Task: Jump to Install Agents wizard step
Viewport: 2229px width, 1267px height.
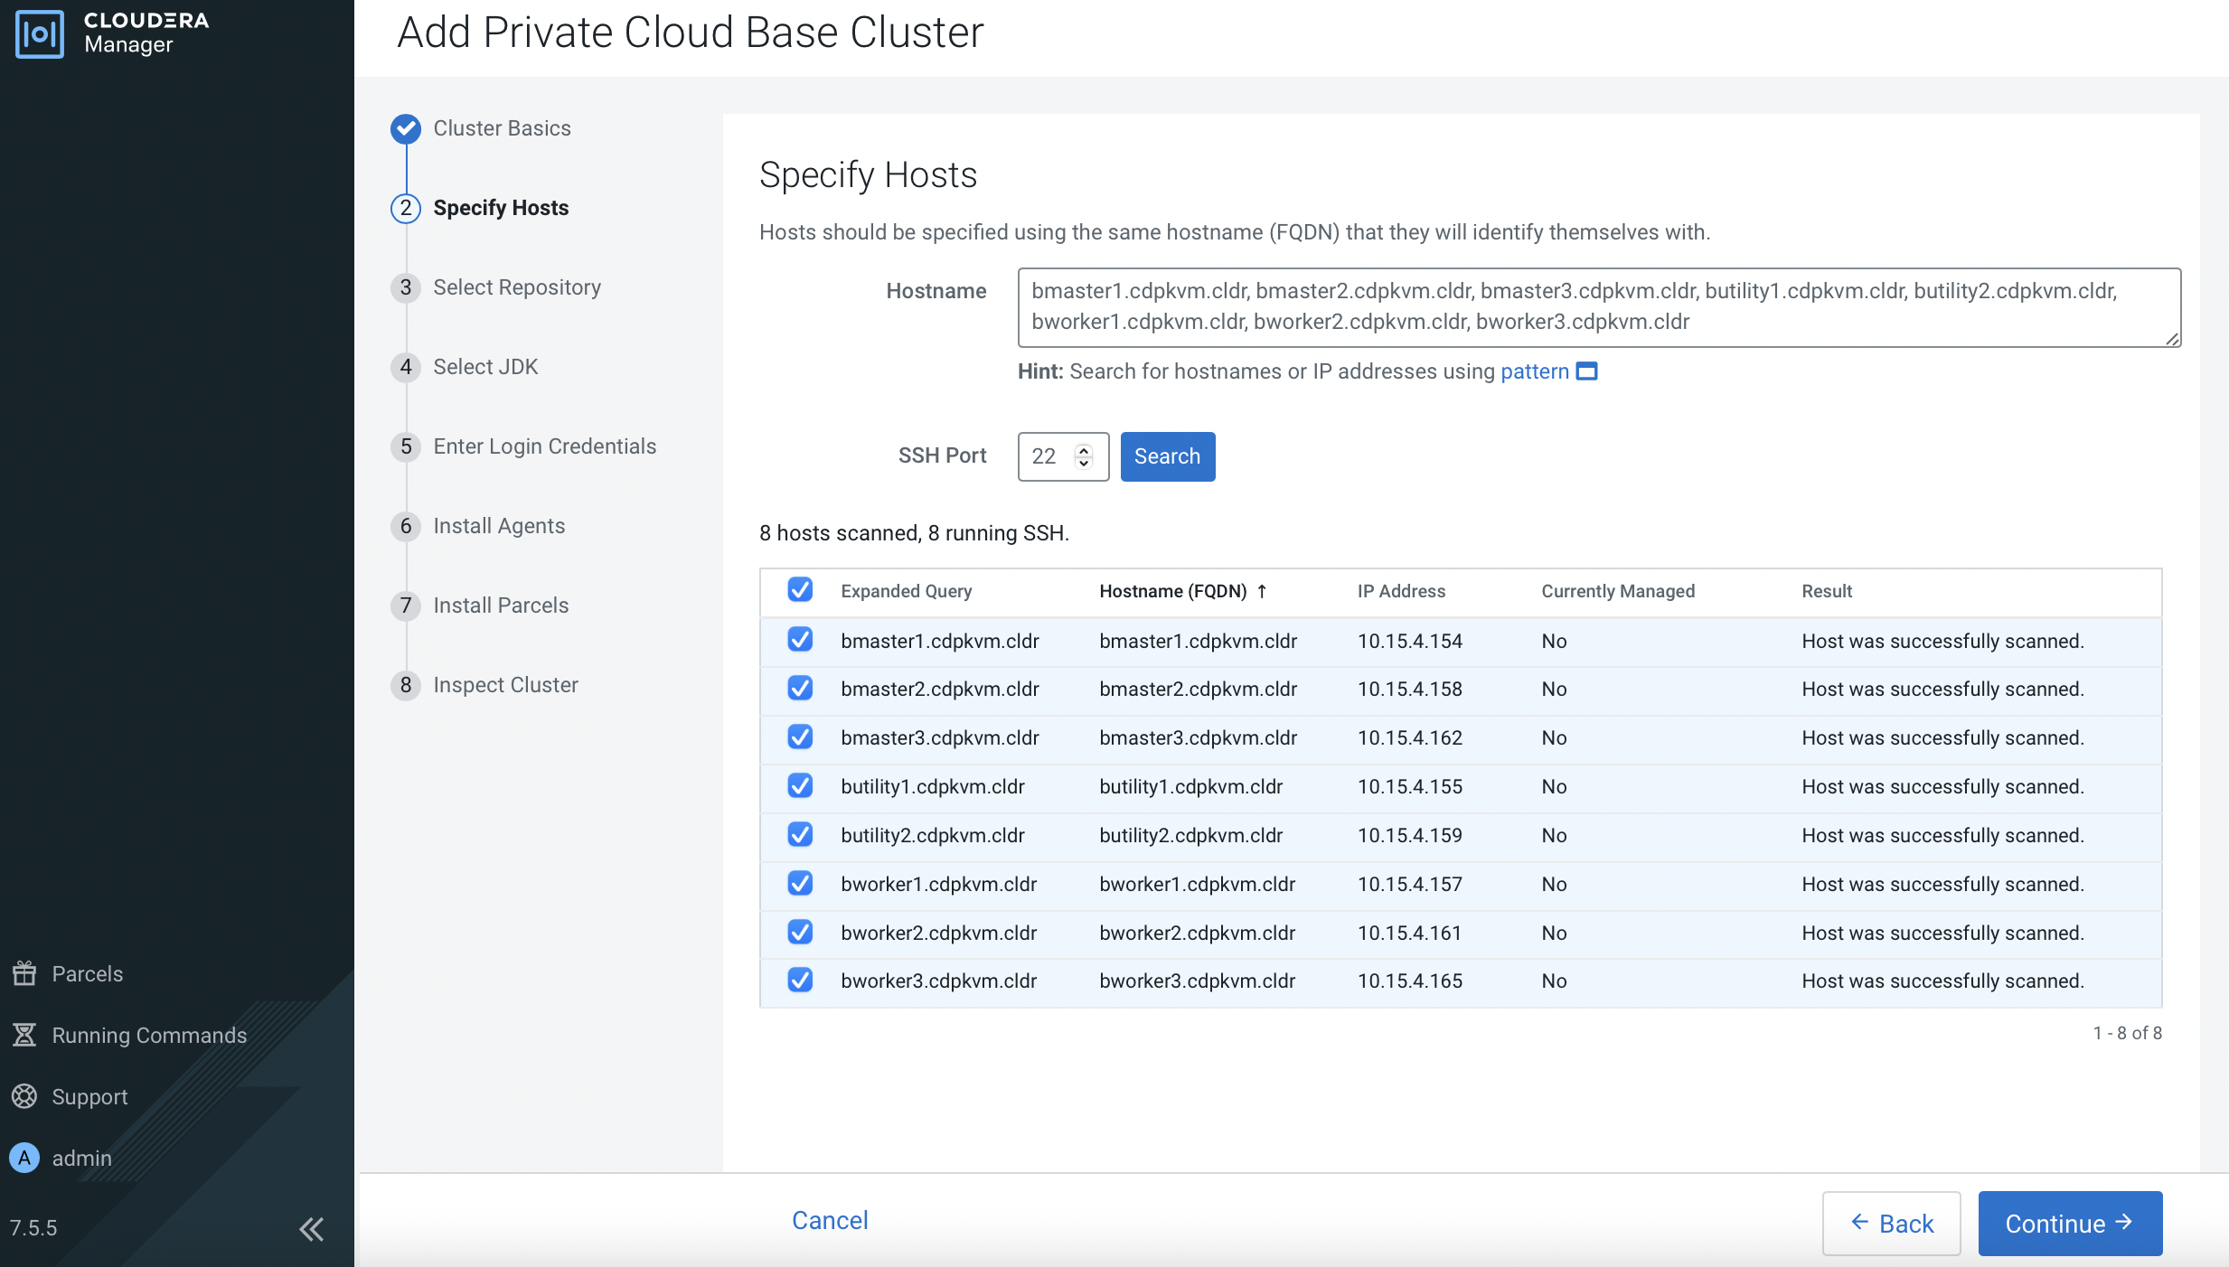Action: click(498, 526)
